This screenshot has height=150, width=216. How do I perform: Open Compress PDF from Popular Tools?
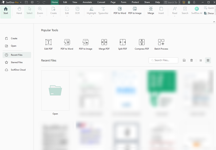coord(142,45)
